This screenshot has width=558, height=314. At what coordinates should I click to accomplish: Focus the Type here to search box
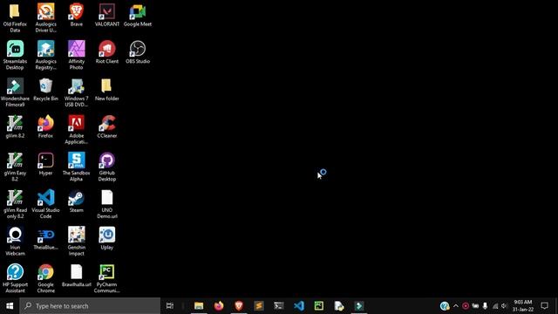pyautogui.click(x=90, y=306)
